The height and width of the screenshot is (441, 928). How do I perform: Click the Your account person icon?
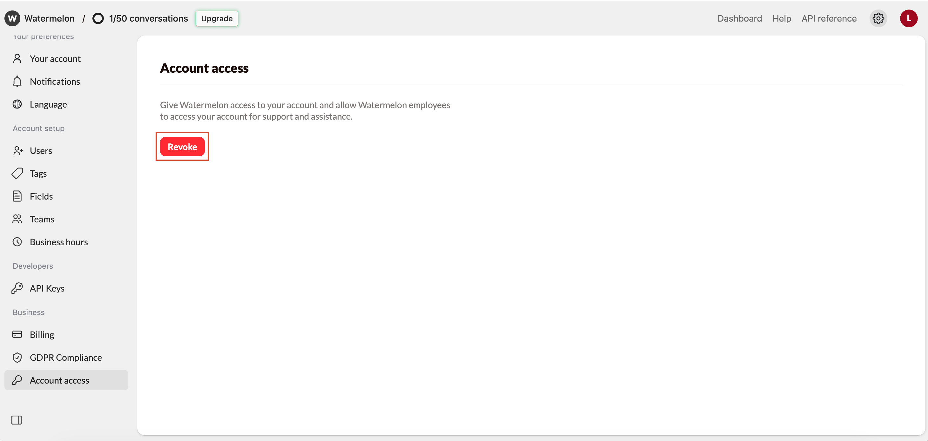(17, 59)
